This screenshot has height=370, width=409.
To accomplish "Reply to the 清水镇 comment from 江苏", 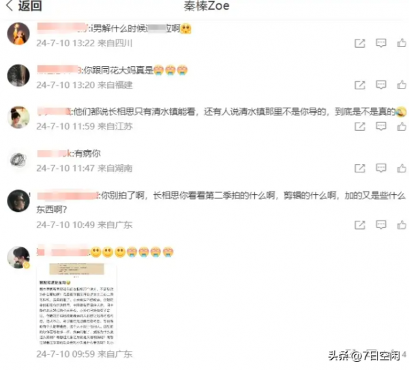I will click(381, 127).
